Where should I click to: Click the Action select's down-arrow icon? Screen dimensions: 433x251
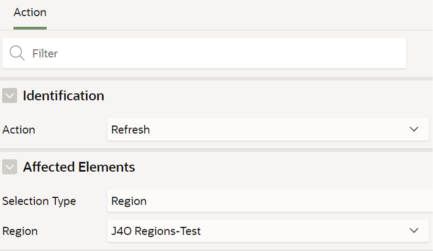click(414, 129)
